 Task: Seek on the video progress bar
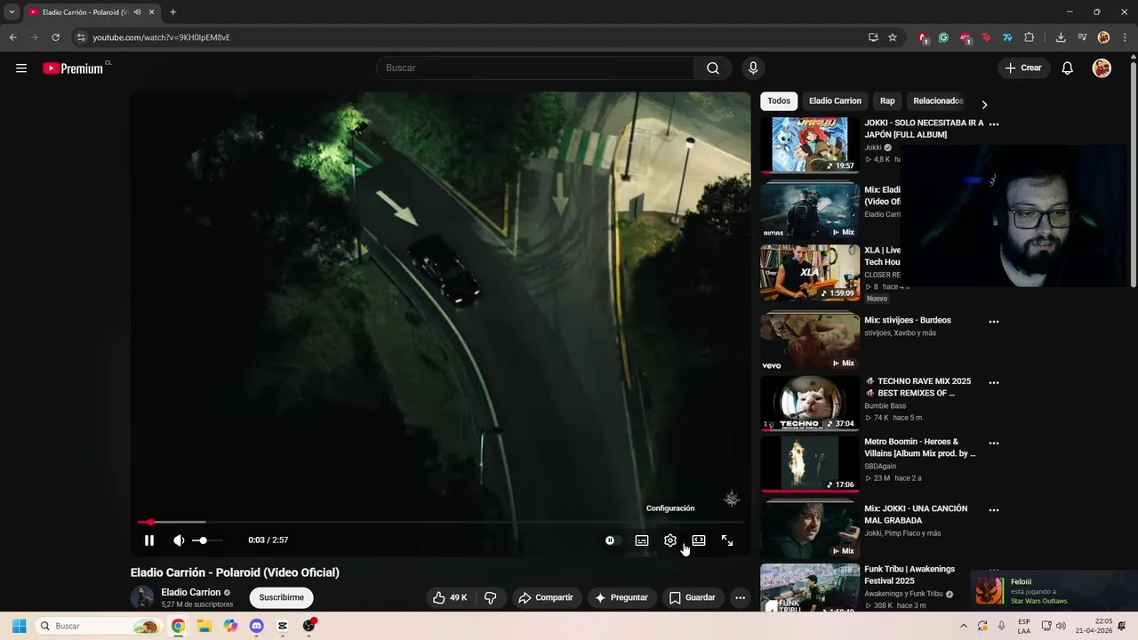(441, 522)
